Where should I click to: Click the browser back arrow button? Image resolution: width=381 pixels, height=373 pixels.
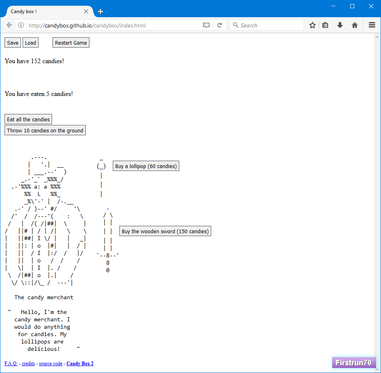pos(9,25)
